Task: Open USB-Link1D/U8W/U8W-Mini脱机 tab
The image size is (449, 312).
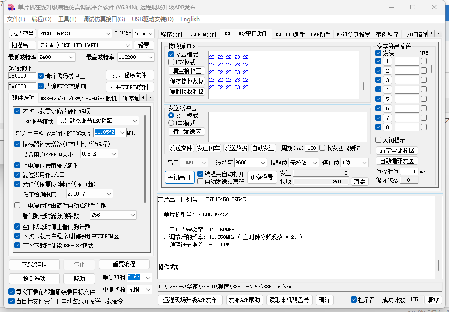Action: (78, 99)
